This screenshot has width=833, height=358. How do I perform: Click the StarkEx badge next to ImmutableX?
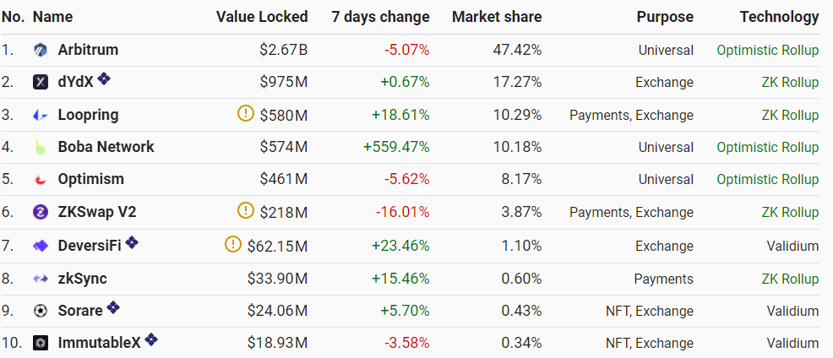[151, 340]
